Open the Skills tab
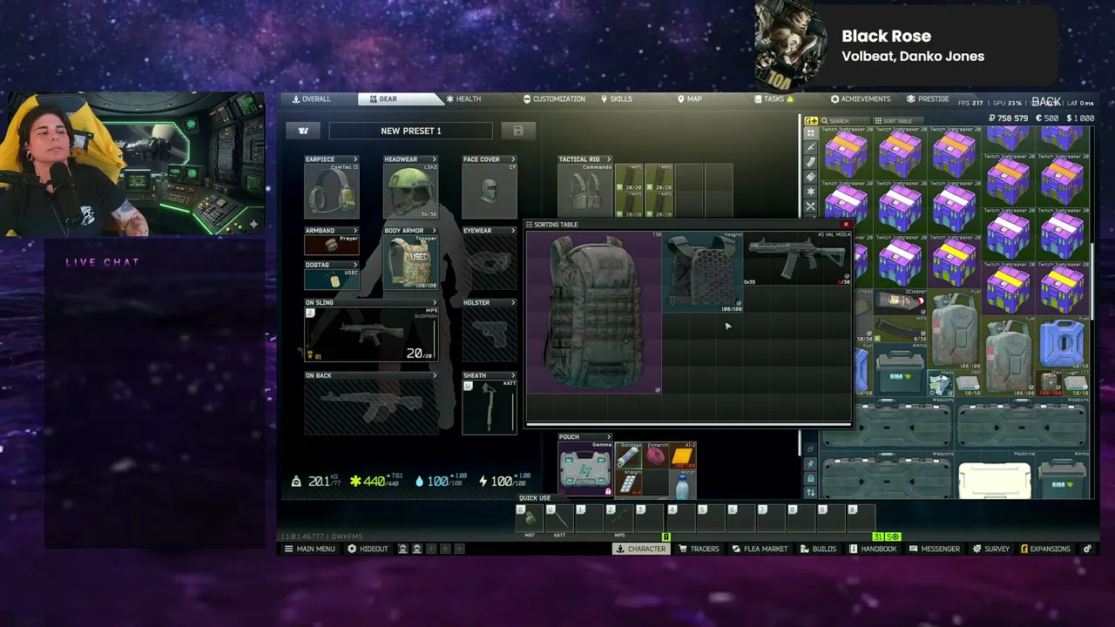 617,99
